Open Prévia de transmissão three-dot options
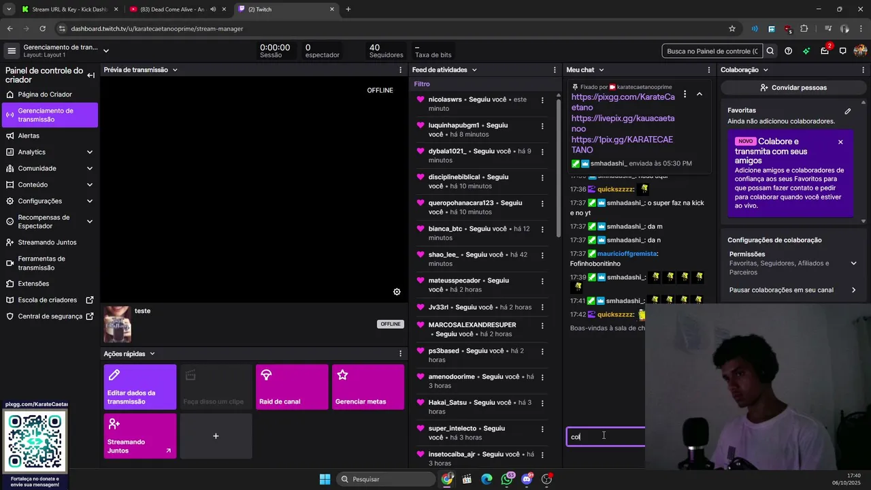871x490 pixels. click(x=400, y=70)
